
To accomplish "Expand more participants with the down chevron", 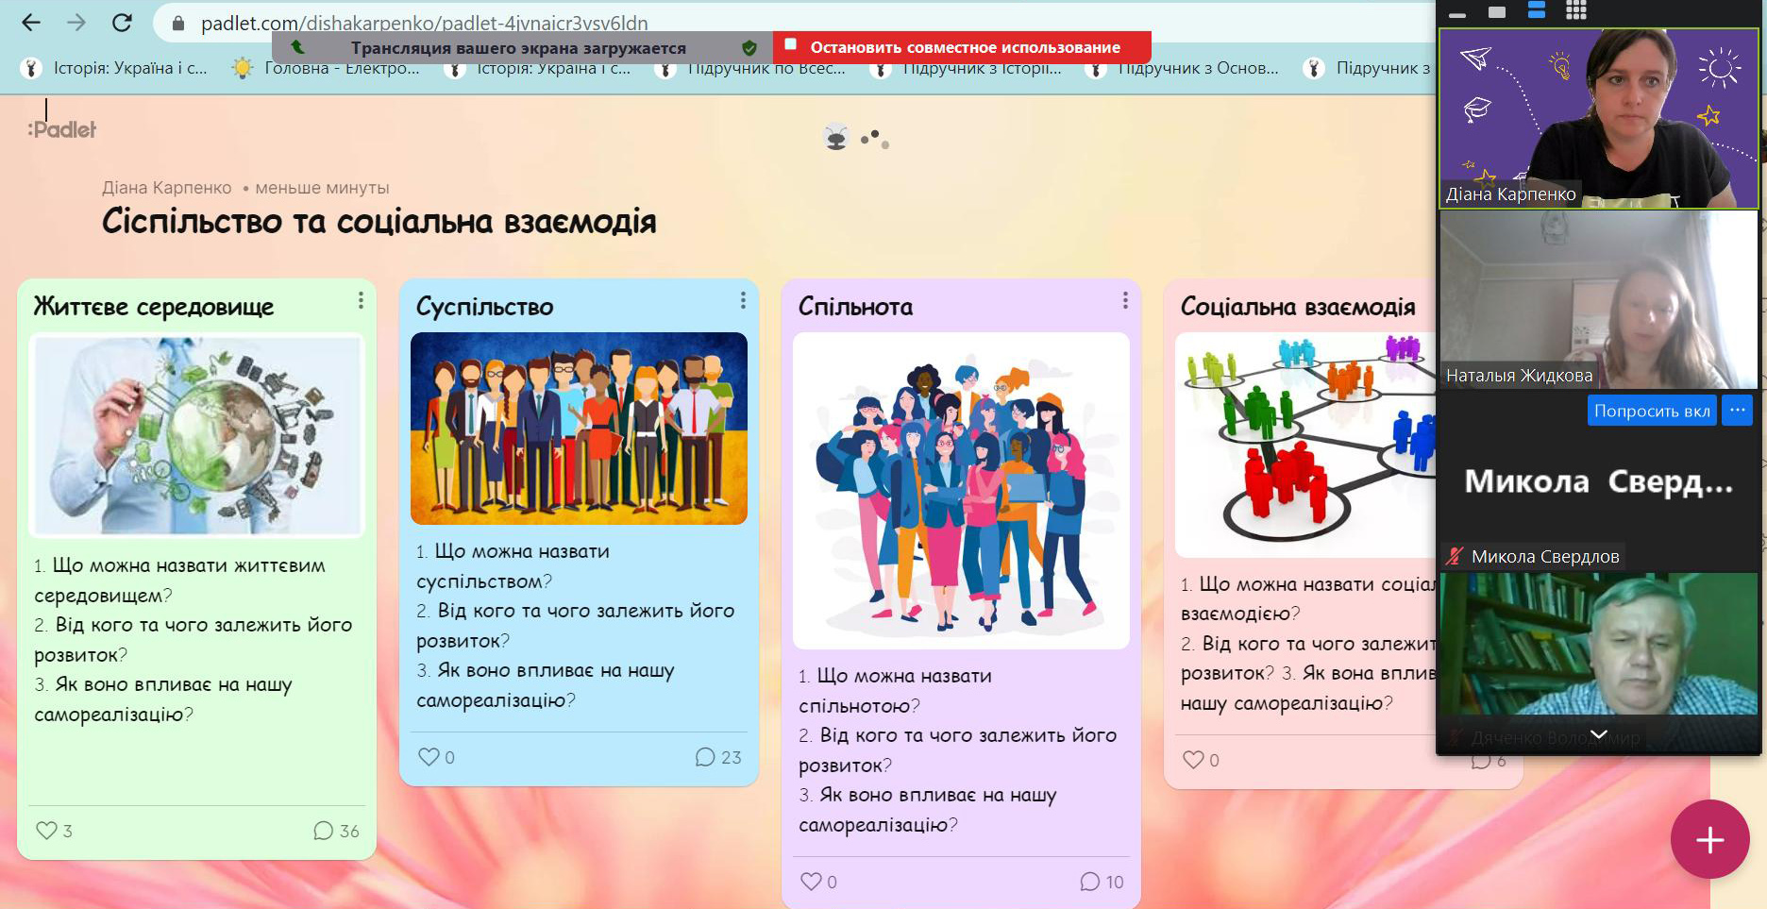I will pyautogui.click(x=1599, y=734).
